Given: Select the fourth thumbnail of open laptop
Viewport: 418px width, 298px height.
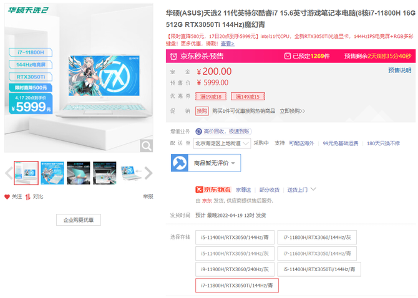Looking at the screenshot, I should point(105,173).
